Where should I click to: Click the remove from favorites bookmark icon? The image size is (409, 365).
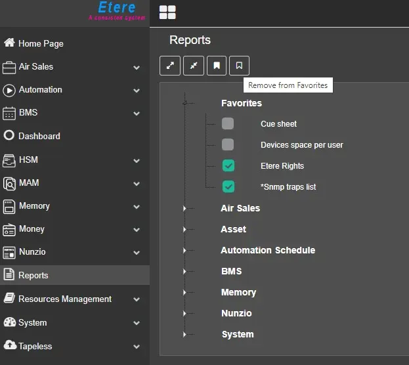coord(239,66)
